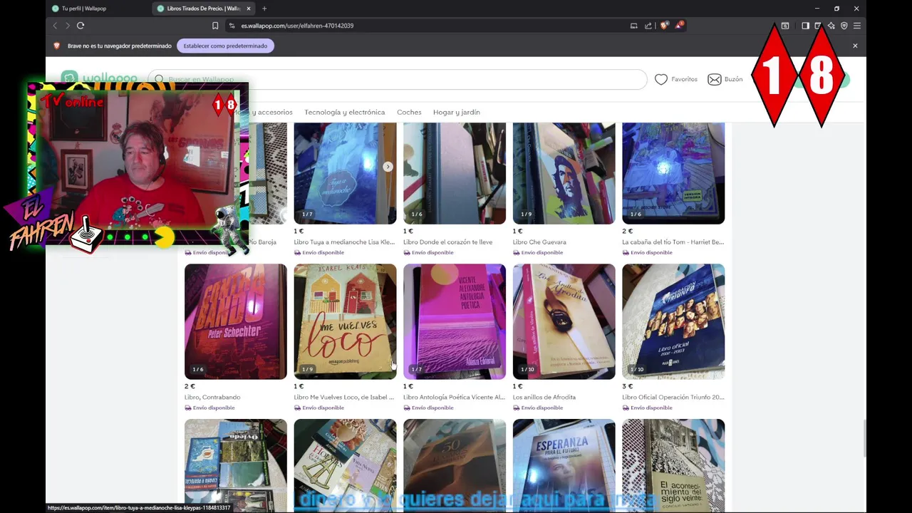Open Brave main hamburger menu
This screenshot has height=513, width=912.
[x=856, y=26]
